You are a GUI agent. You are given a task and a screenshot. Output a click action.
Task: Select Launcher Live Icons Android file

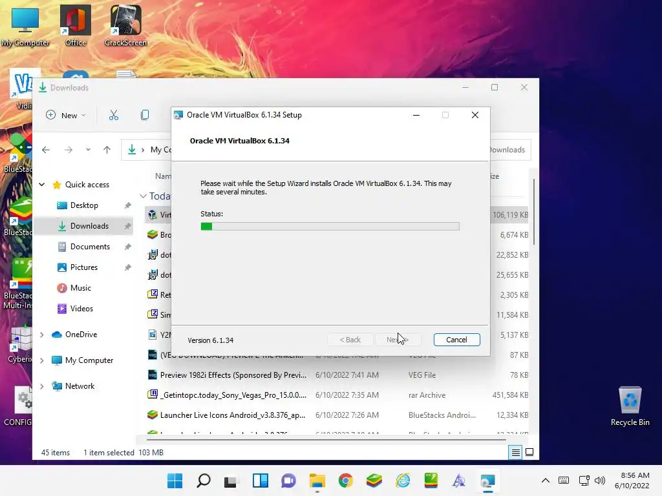[x=232, y=415]
